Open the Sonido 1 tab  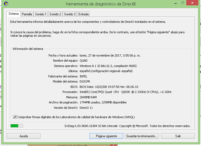pos(41,14)
